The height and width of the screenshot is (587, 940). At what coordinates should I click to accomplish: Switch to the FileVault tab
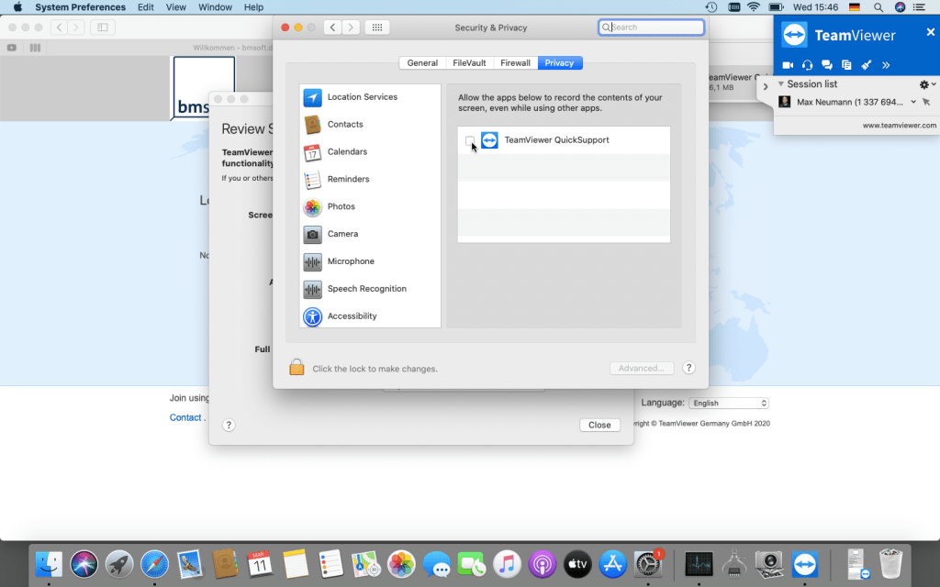(469, 63)
